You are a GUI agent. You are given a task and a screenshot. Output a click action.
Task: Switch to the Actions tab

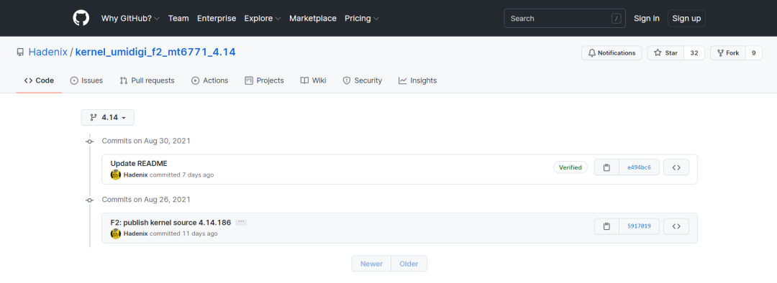tap(209, 80)
